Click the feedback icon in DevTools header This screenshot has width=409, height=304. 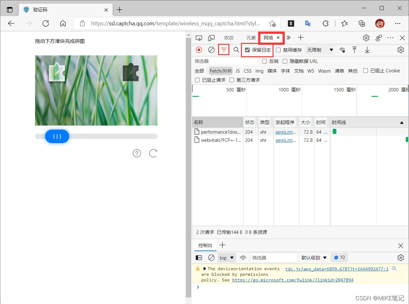[x=379, y=38]
